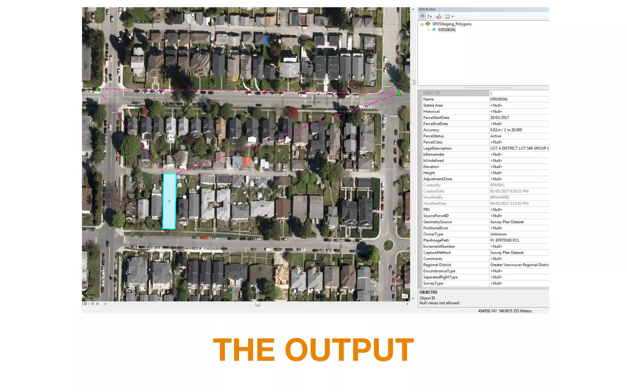This screenshot has width=627, height=392.
Task: Click the white notes icon on the map corner
Action: click(405, 296)
